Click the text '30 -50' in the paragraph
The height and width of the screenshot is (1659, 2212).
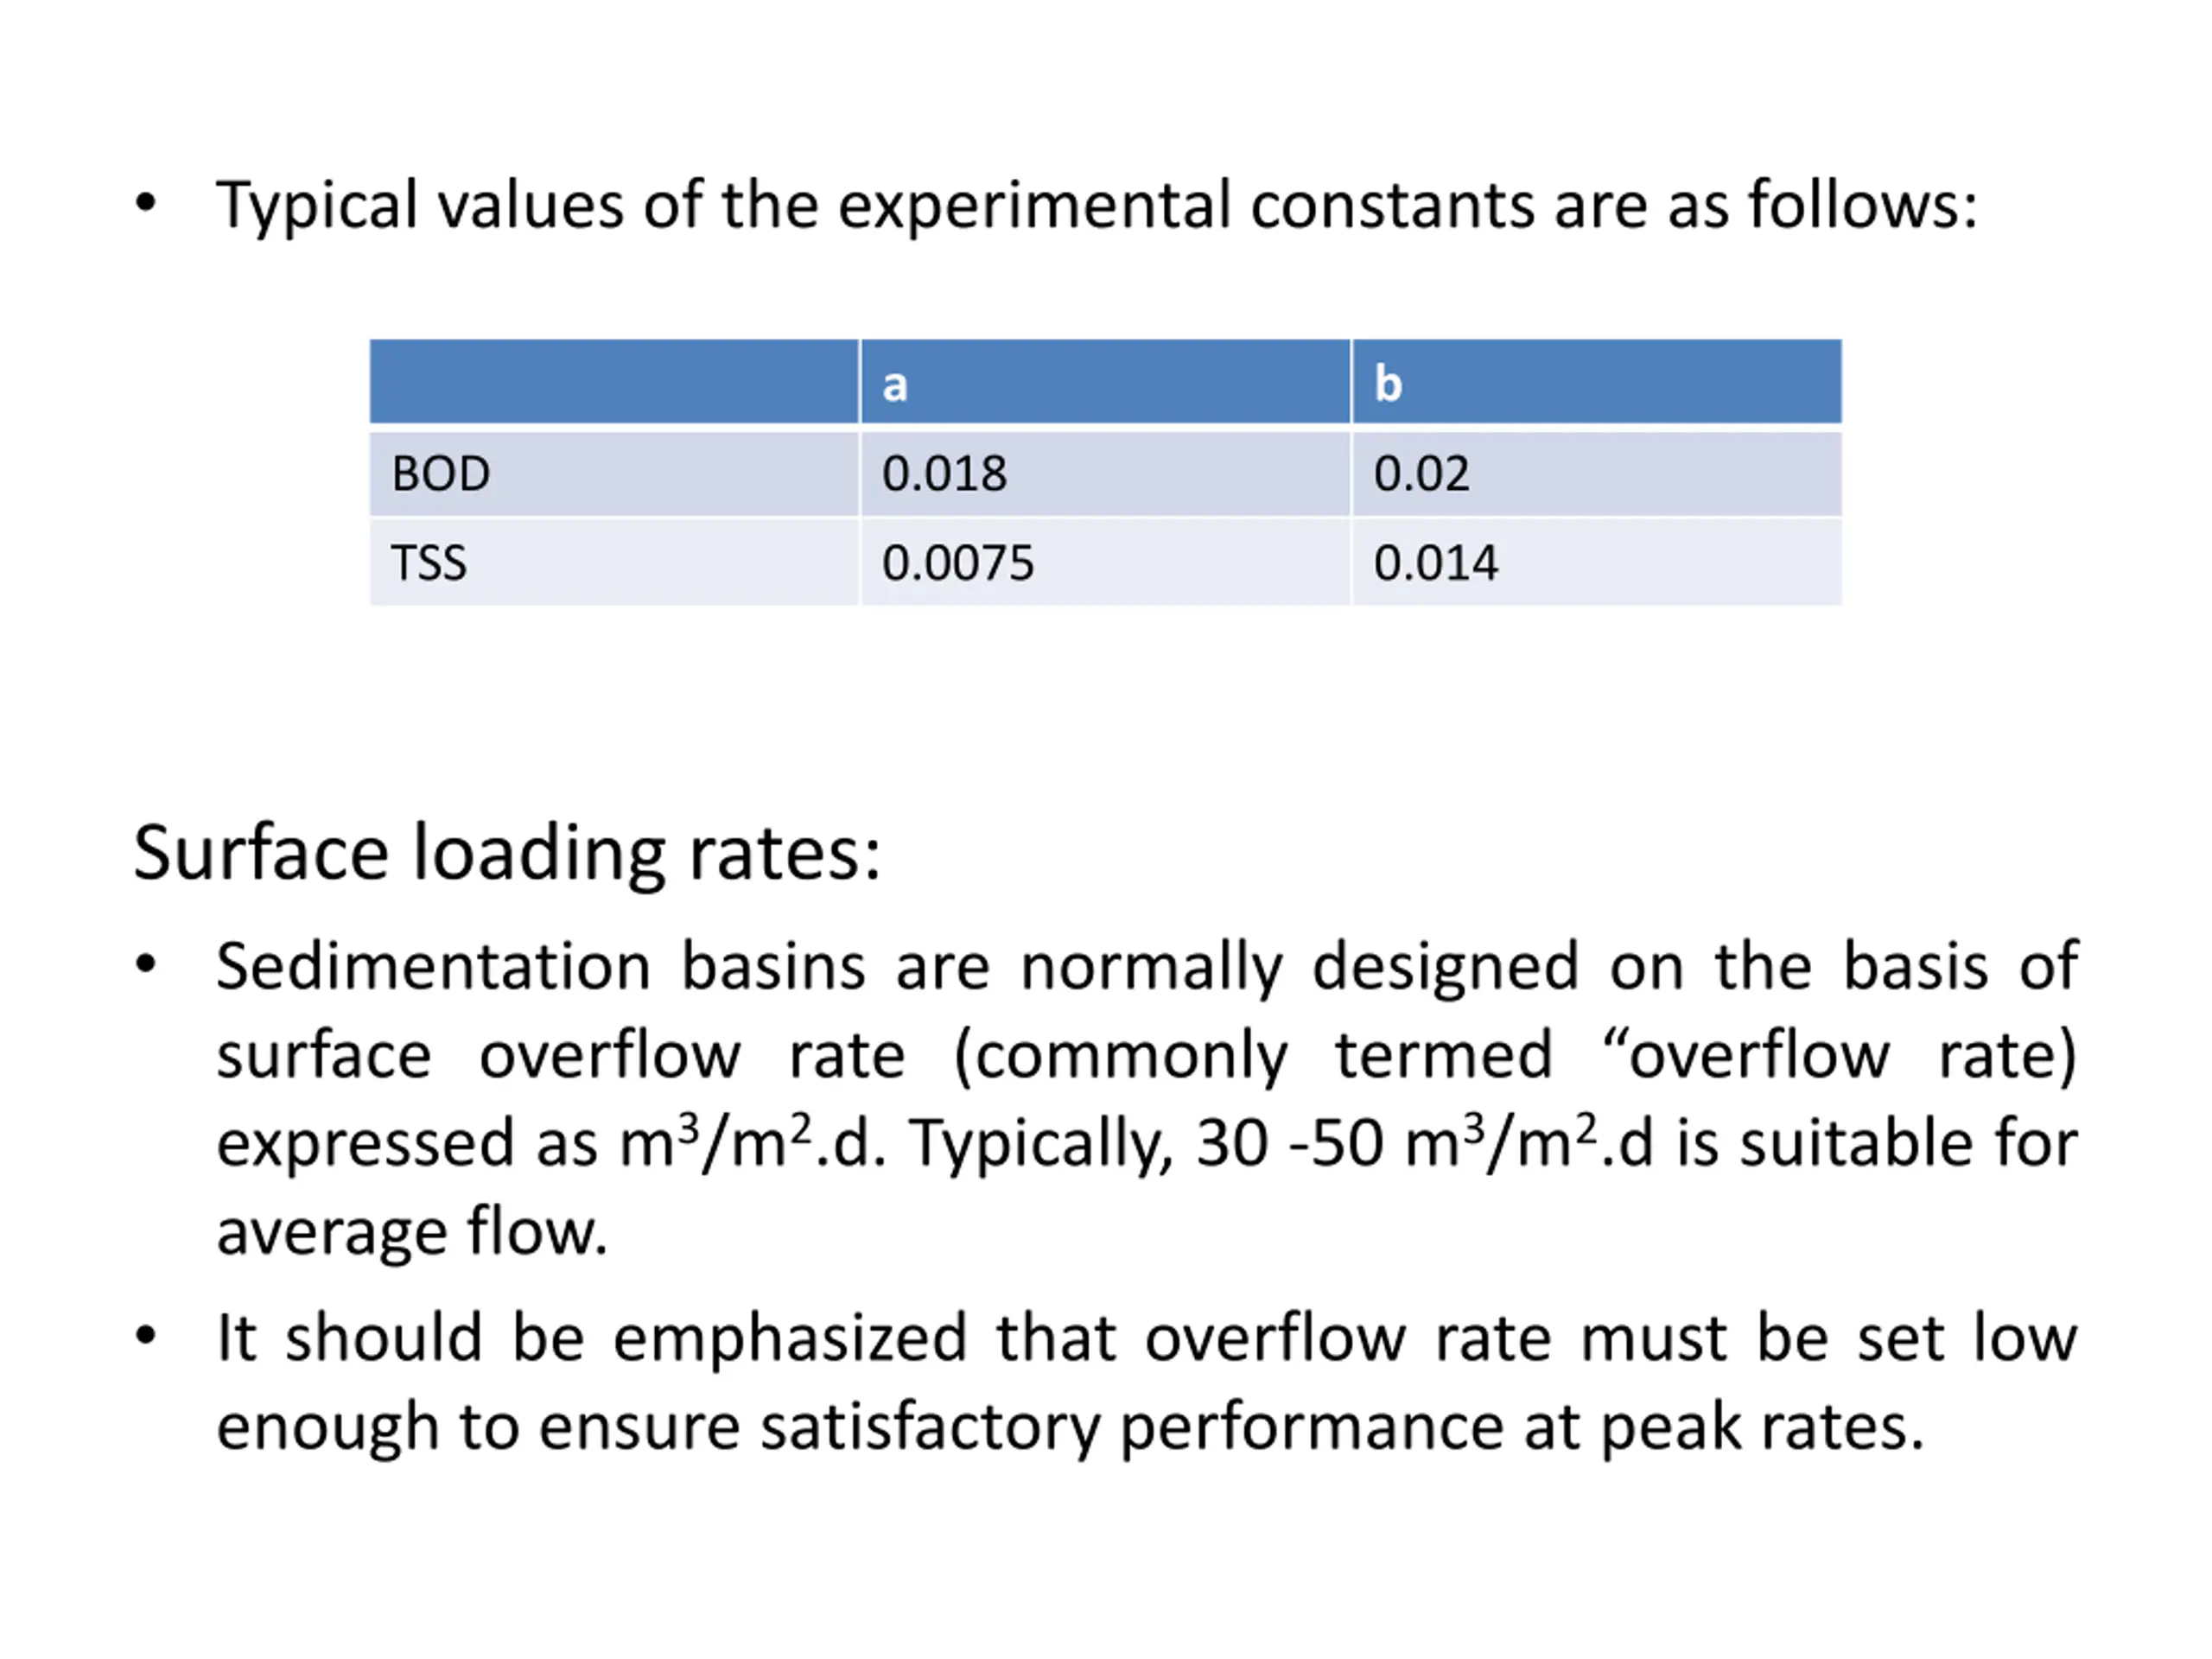[x=1289, y=1143]
